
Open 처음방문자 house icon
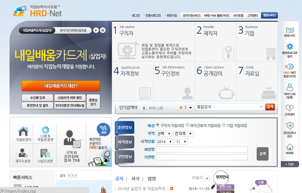(x=23, y=132)
